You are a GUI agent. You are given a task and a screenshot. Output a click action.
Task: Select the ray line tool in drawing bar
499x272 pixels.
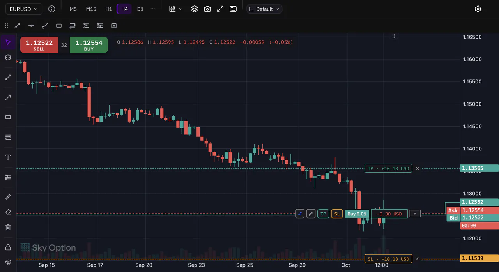[45, 26]
